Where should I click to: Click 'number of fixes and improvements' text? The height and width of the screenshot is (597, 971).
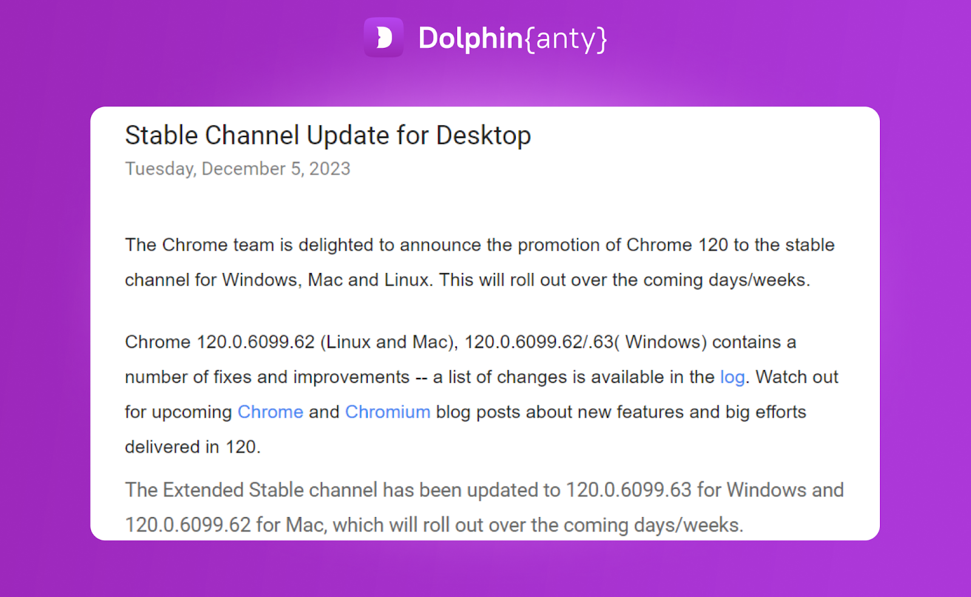click(267, 377)
